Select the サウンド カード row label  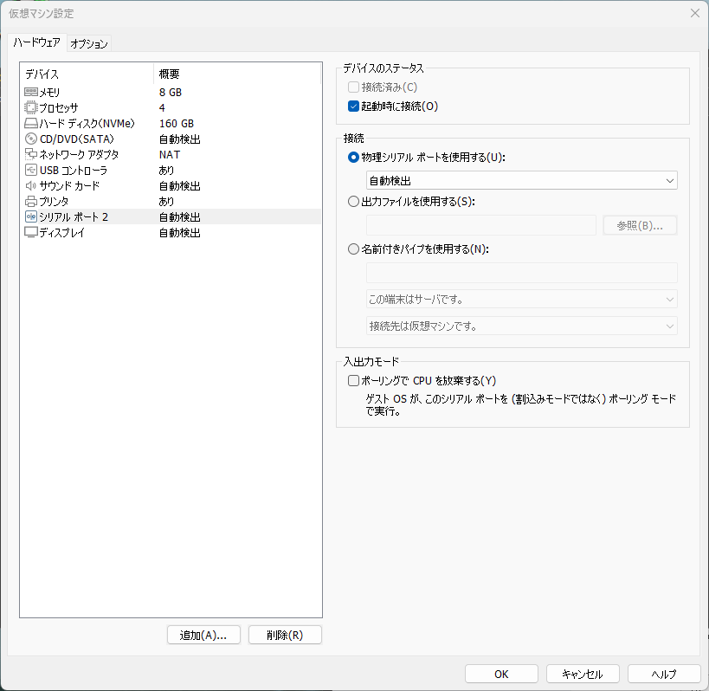[69, 186]
